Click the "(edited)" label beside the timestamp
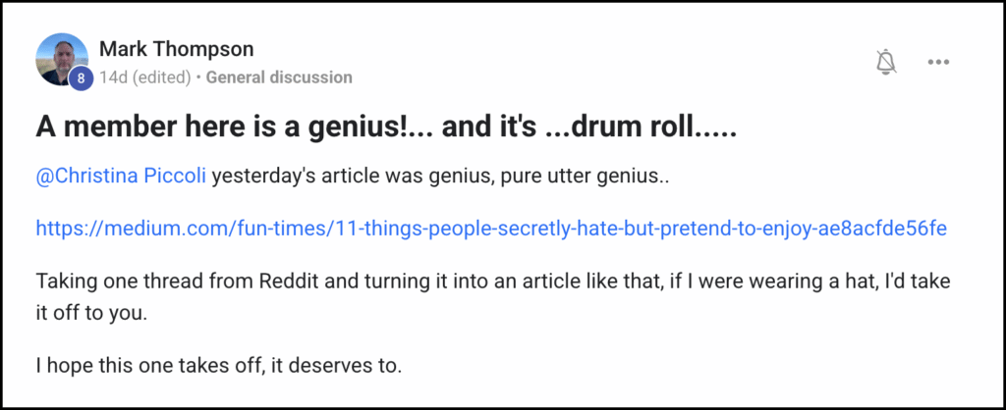 coord(163,77)
